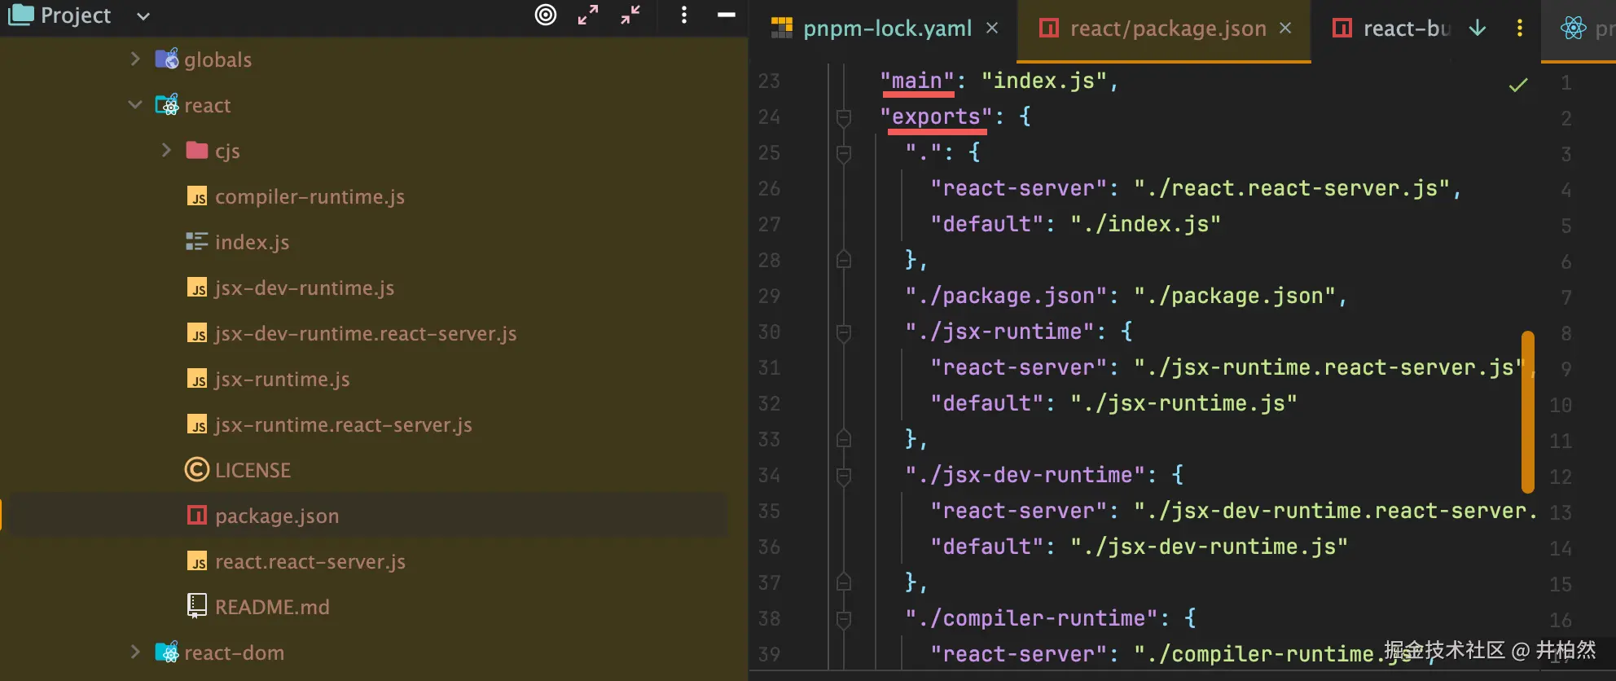This screenshot has width=1616, height=681.
Task: Click the Collapse All icon in Project panel
Action: pos(630,15)
